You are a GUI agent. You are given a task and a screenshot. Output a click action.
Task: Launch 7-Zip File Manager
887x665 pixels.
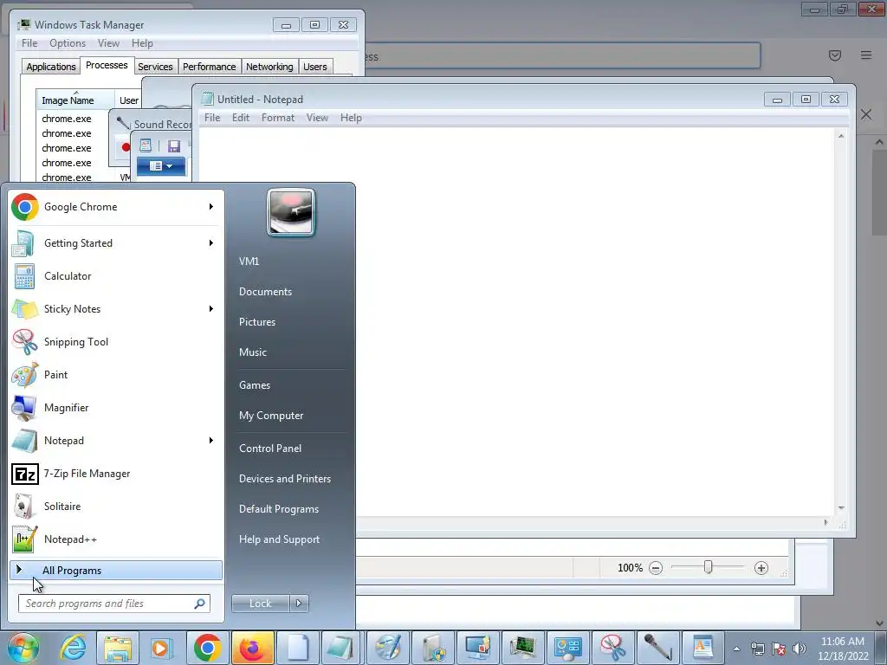(x=116, y=474)
